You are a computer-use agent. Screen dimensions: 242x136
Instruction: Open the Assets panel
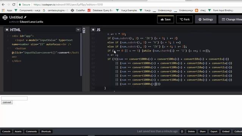18,131
